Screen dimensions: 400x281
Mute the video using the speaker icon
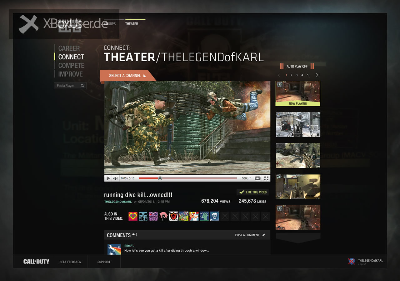pyautogui.click(x=116, y=178)
